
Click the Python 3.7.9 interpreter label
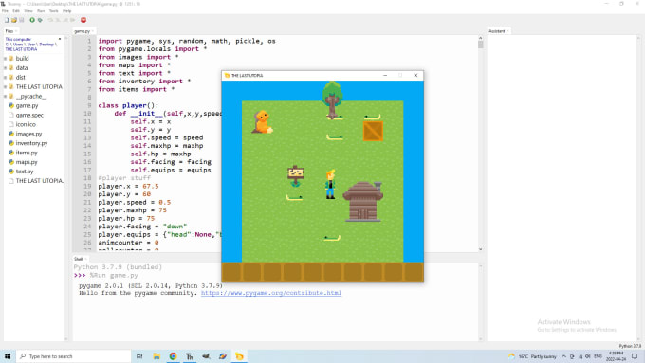[x=630, y=346]
